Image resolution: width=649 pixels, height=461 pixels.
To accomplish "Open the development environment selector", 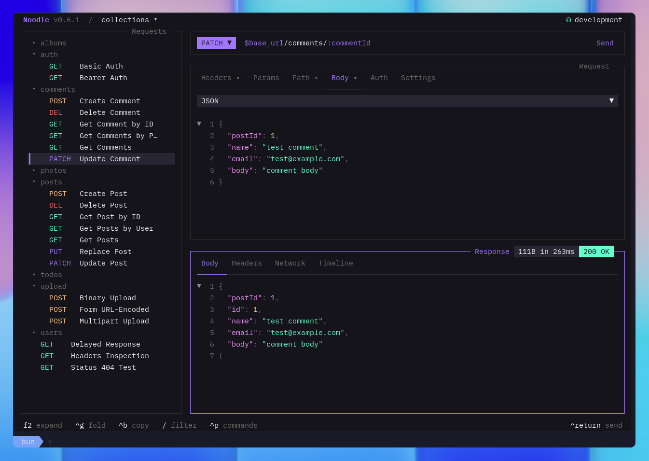I will 594,20.
